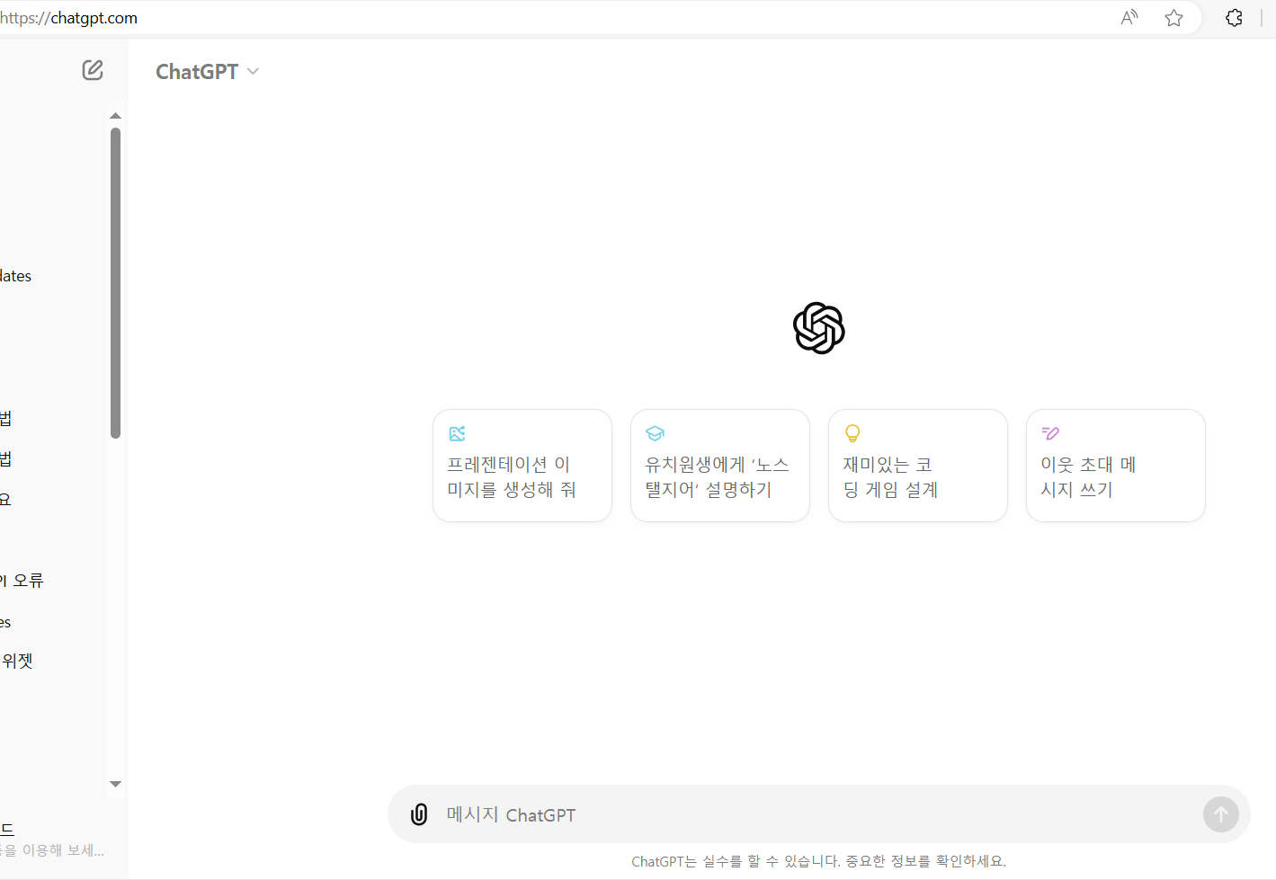Click the paperclip to attach a file
The image size is (1276, 880).
419,813
